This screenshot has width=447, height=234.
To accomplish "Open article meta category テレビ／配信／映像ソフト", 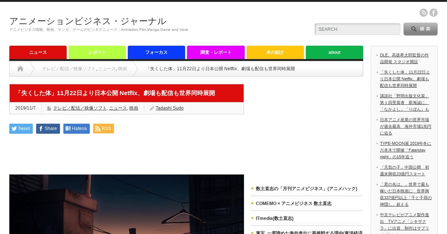I will coord(80,108).
